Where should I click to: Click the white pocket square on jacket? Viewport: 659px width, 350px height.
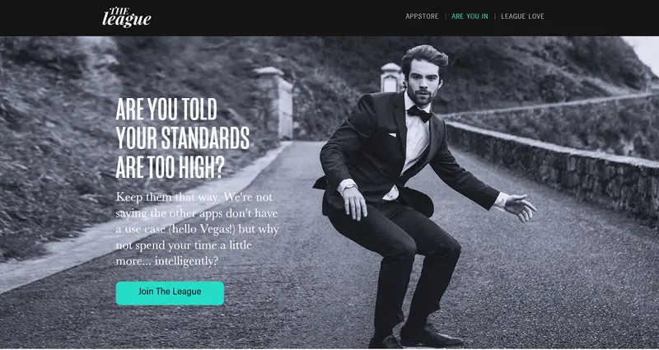393,135
